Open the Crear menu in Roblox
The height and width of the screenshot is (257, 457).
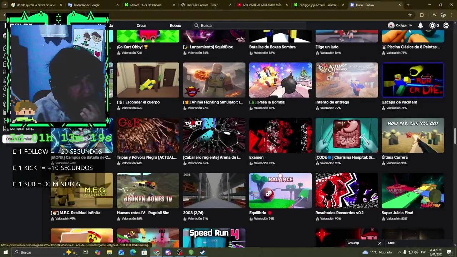(x=141, y=25)
